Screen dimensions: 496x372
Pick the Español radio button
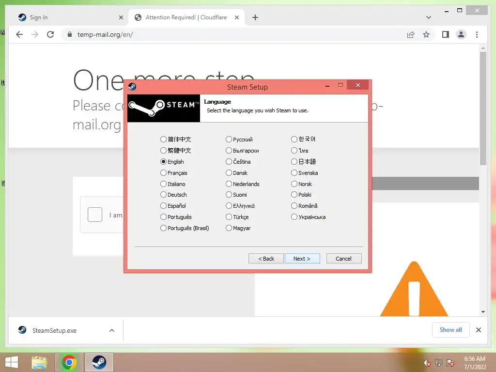coord(163,205)
